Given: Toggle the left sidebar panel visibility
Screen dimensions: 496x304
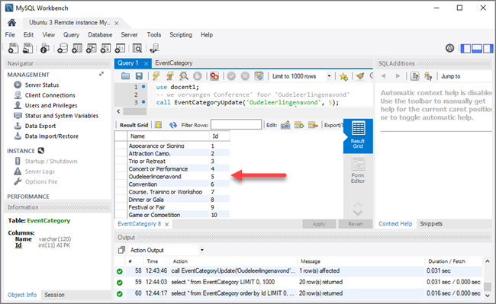Looking at the screenshot, I should tap(465, 48).
